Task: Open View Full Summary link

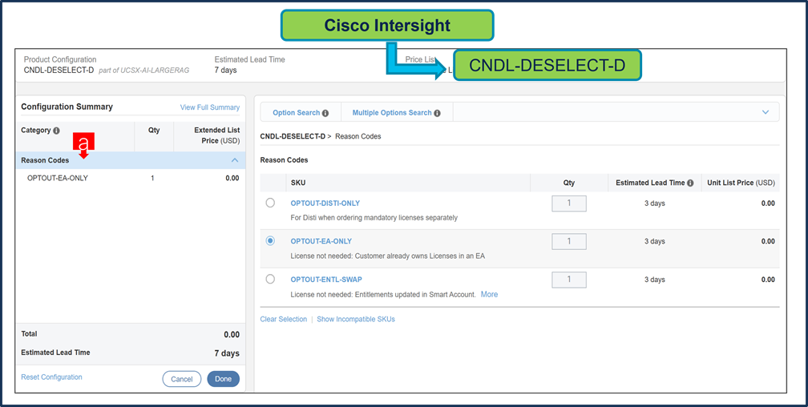Action: coord(210,107)
